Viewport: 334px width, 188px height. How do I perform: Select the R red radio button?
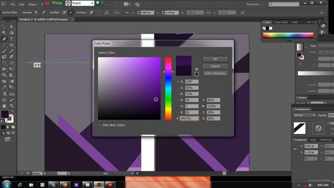click(x=178, y=100)
